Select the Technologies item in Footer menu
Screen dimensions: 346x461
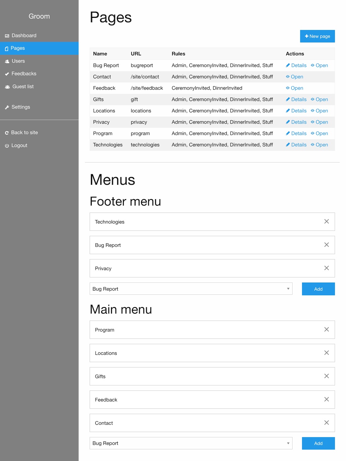click(x=212, y=222)
